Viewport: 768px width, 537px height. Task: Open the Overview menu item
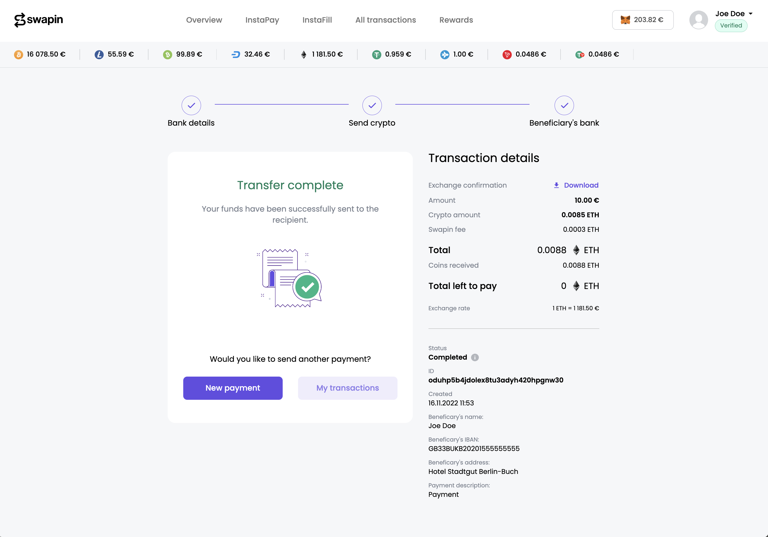[x=204, y=20]
